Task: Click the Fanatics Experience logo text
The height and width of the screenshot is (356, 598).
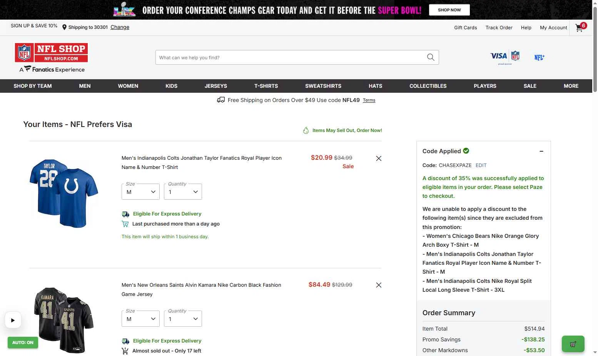Action: click(52, 69)
